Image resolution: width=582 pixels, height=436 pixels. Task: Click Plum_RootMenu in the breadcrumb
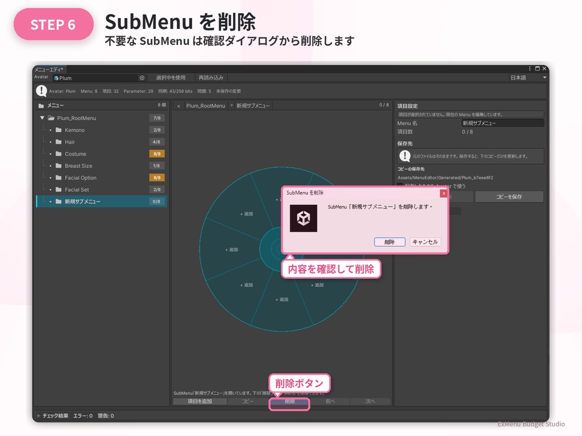[x=206, y=106]
